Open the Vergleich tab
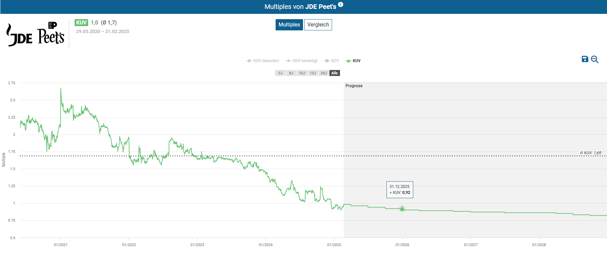 pyautogui.click(x=318, y=25)
